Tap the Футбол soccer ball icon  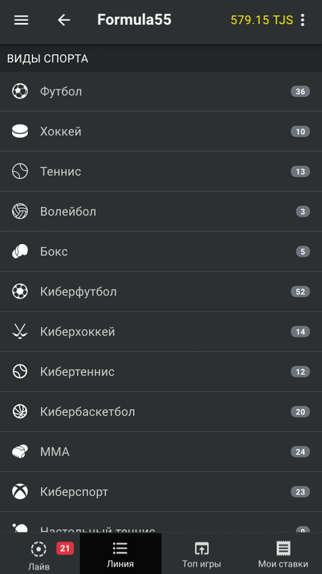(20, 91)
